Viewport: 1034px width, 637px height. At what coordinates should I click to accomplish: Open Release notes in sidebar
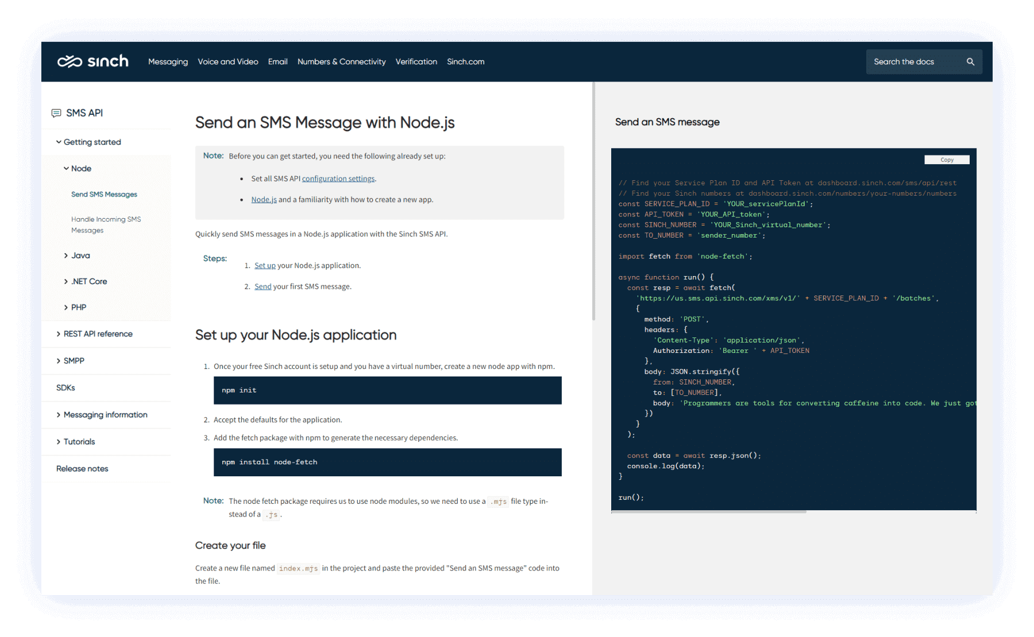[x=82, y=469]
